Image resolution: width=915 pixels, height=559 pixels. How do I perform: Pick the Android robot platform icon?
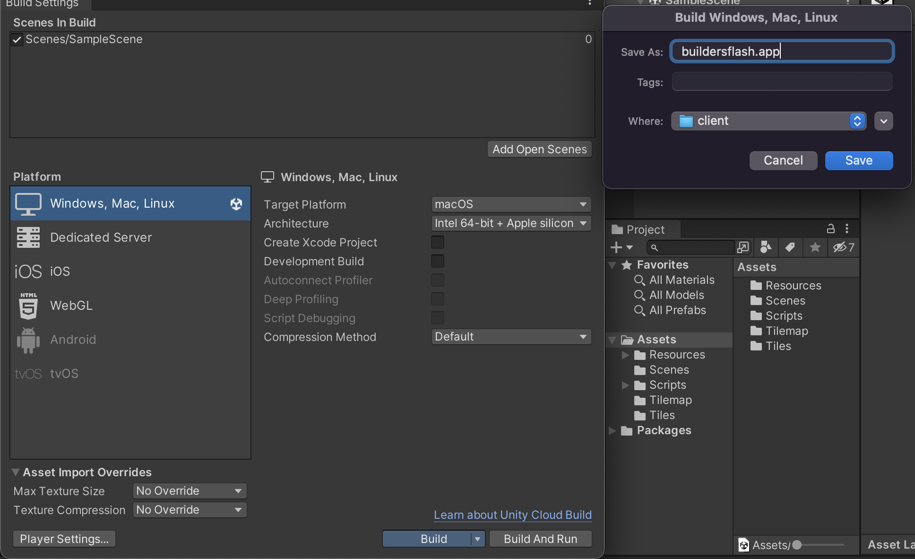coord(28,340)
